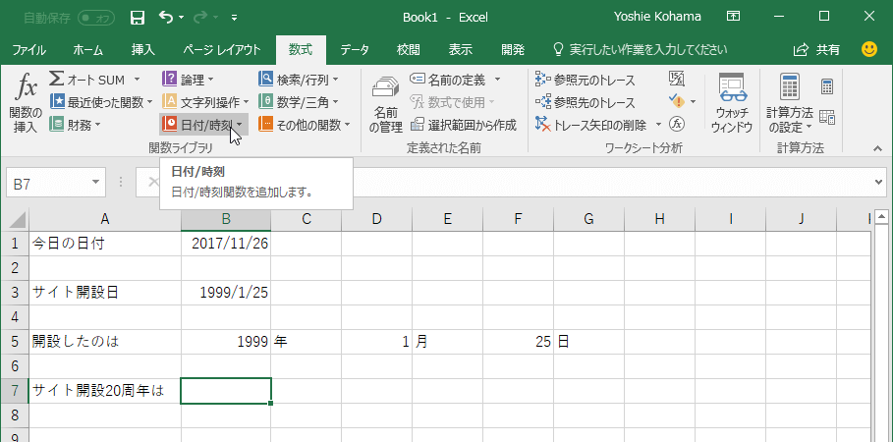This screenshot has height=442, width=893.
Task: Open the Watch Window (ウォッチウィンドウ)
Action: pos(731,103)
